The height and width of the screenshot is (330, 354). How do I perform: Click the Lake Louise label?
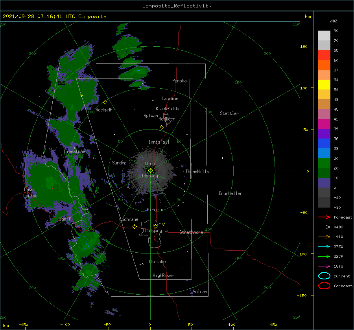[x=30, y=193]
